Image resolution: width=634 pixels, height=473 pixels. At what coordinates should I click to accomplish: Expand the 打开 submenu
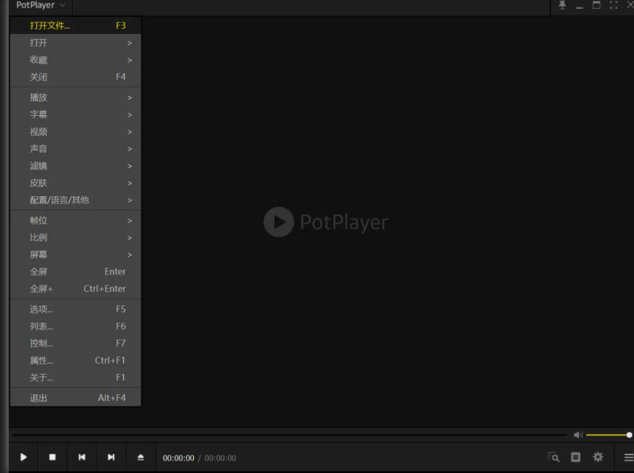point(76,43)
